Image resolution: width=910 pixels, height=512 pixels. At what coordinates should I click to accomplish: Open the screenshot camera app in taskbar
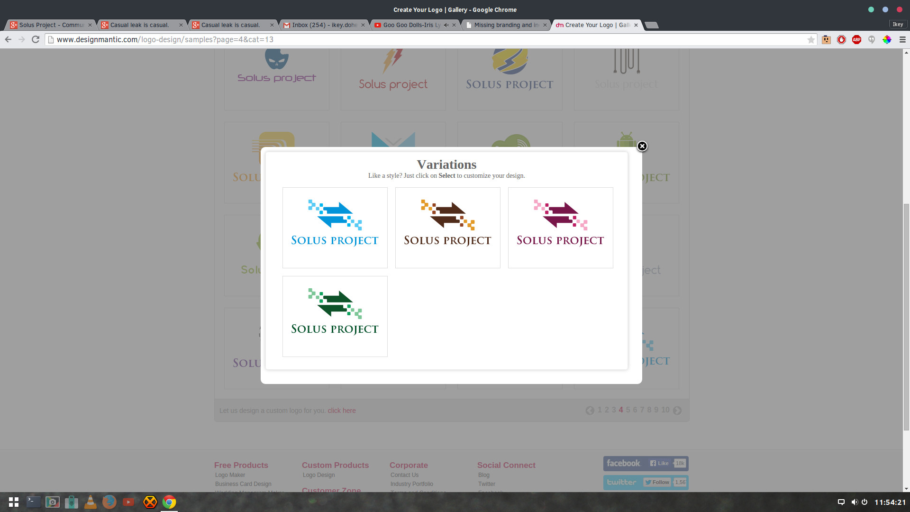click(x=52, y=502)
